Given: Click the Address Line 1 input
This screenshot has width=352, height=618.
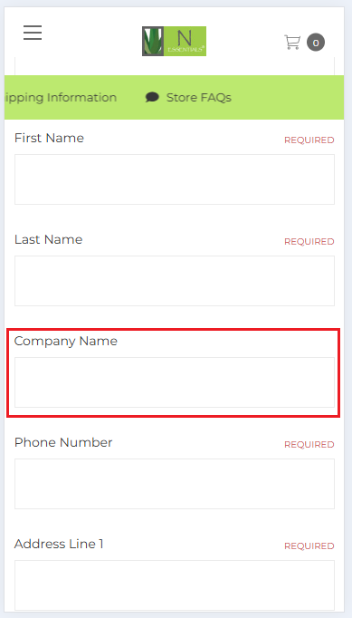Looking at the screenshot, I should pyautogui.click(x=175, y=585).
